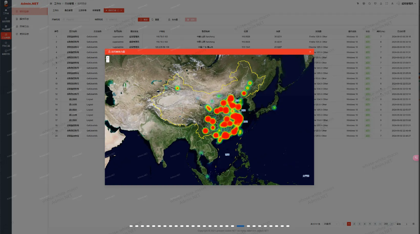
Task: Toggle fullscreen with the header icon
Action: tap(387, 4)
